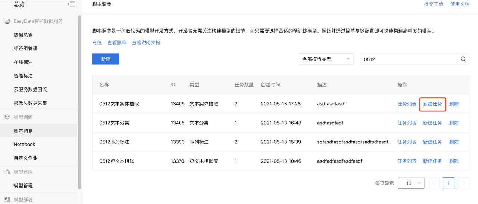Go to the previous page arrow
This screenshot has width=478, height=204.
(x=434, y=183)
